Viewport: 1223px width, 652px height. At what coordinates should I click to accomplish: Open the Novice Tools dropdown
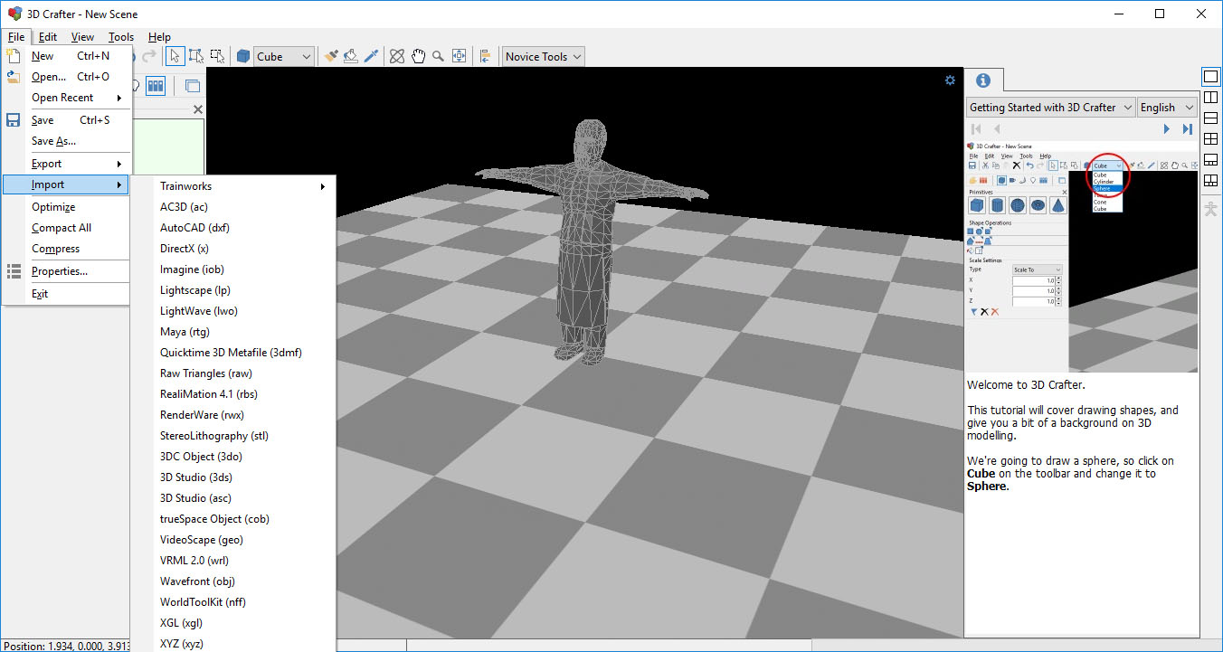tap(543, 56)
